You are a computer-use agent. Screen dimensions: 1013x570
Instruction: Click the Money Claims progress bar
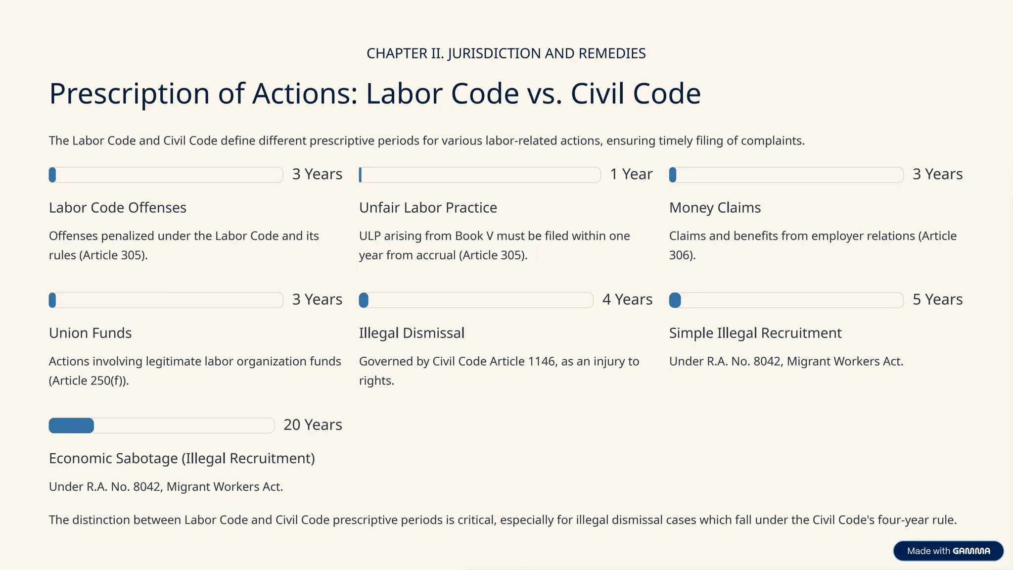pos(786,175)
